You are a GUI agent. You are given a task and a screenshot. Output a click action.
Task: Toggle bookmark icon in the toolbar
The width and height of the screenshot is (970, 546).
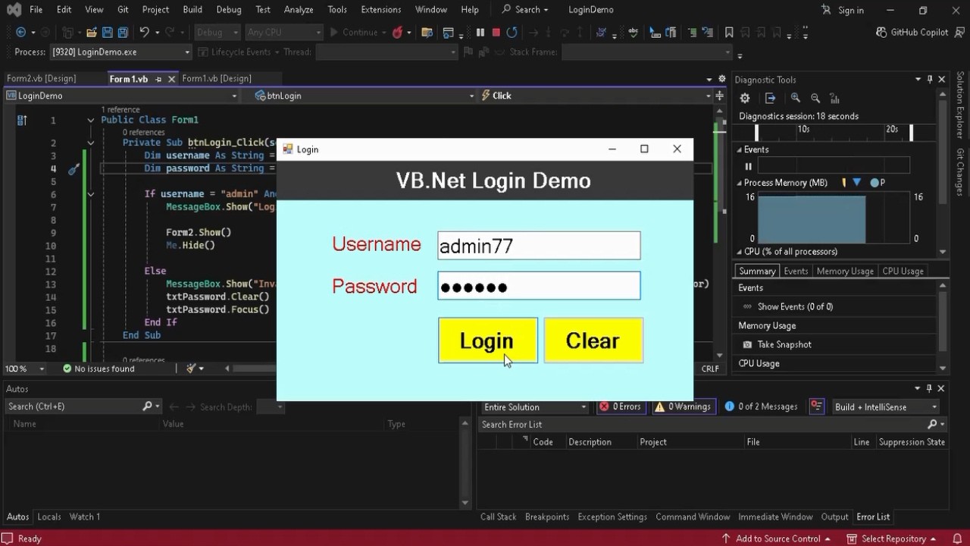pos(729,33)
